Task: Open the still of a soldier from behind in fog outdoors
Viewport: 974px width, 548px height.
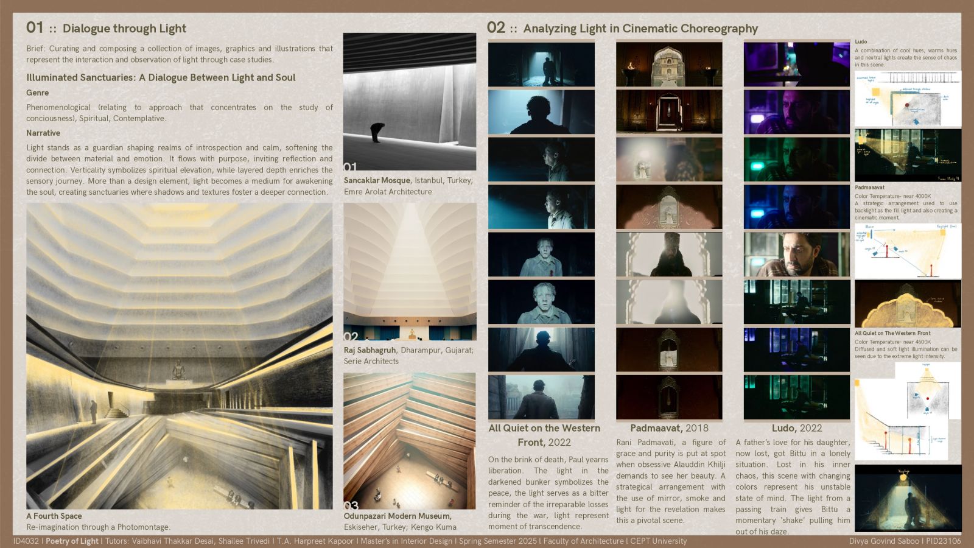Action: (x=541, y=397)
